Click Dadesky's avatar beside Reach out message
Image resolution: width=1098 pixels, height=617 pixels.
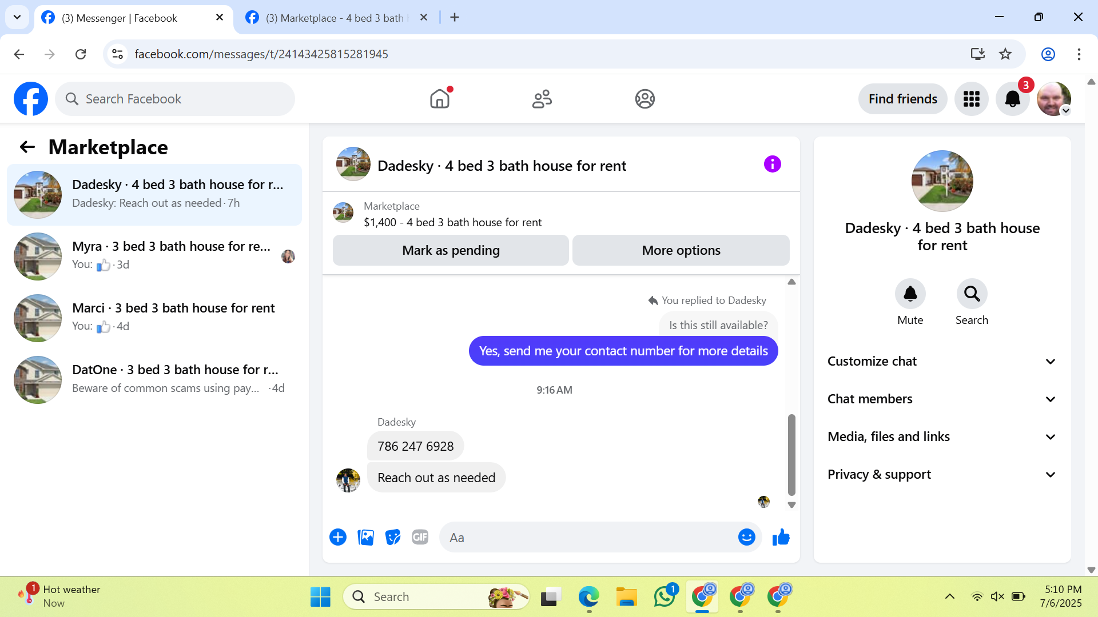(x=348, y=480)
